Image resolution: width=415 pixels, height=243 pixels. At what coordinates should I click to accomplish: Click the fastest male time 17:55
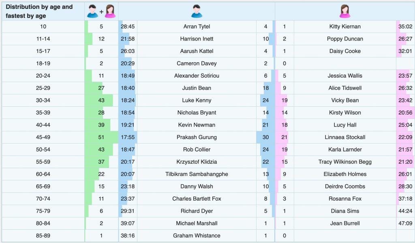(x=128, y=137)
